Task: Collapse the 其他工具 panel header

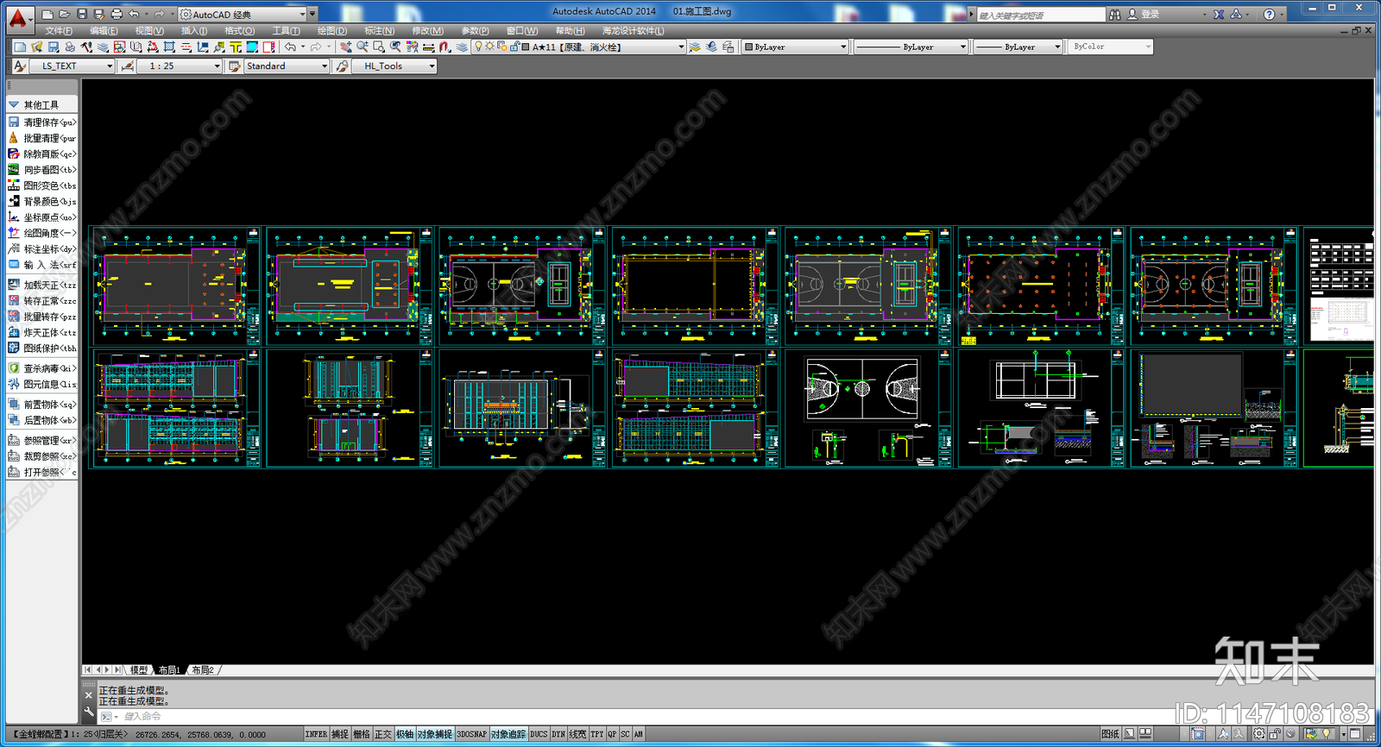Action: coord(42,104)
